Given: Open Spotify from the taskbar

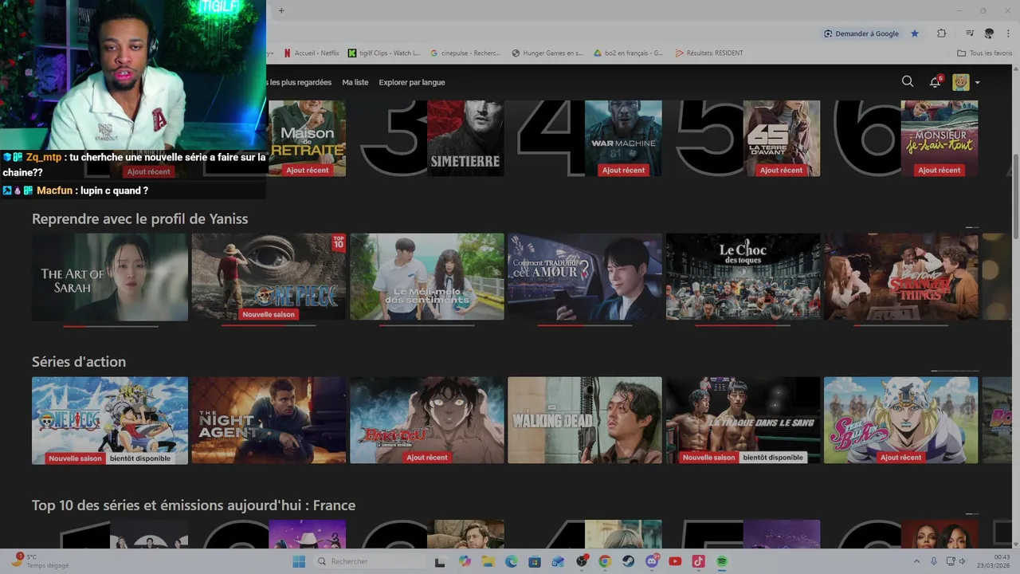Looking at the screenshot, I should tap(722, 561).
